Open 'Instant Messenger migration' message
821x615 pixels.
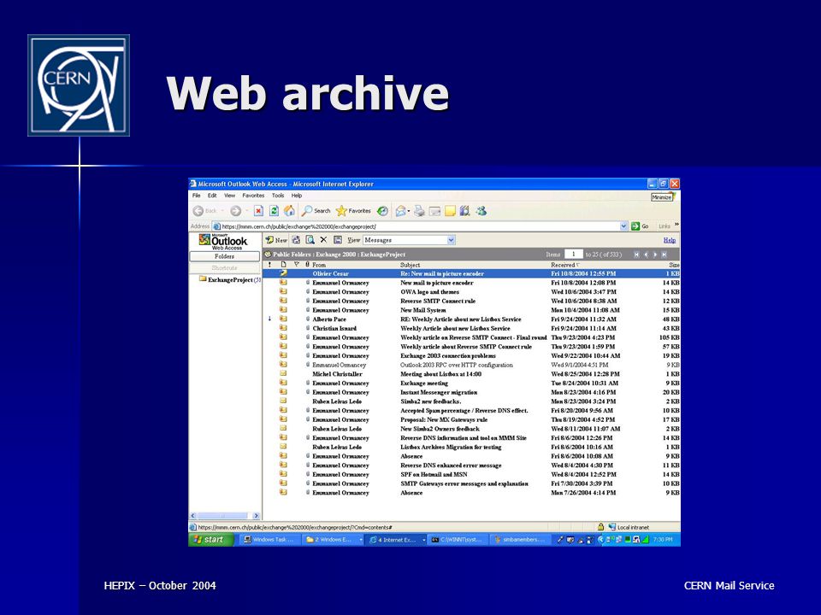(471, 392)
